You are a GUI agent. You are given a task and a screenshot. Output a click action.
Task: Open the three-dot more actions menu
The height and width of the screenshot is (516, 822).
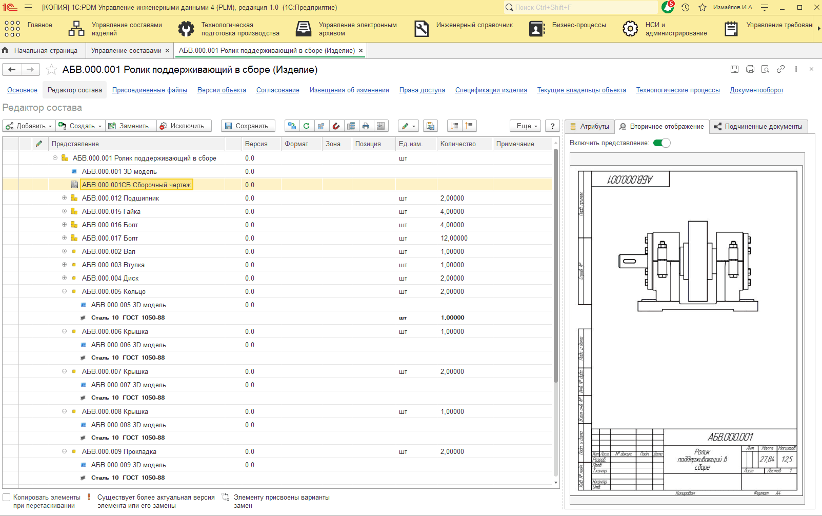coord(796,69)
